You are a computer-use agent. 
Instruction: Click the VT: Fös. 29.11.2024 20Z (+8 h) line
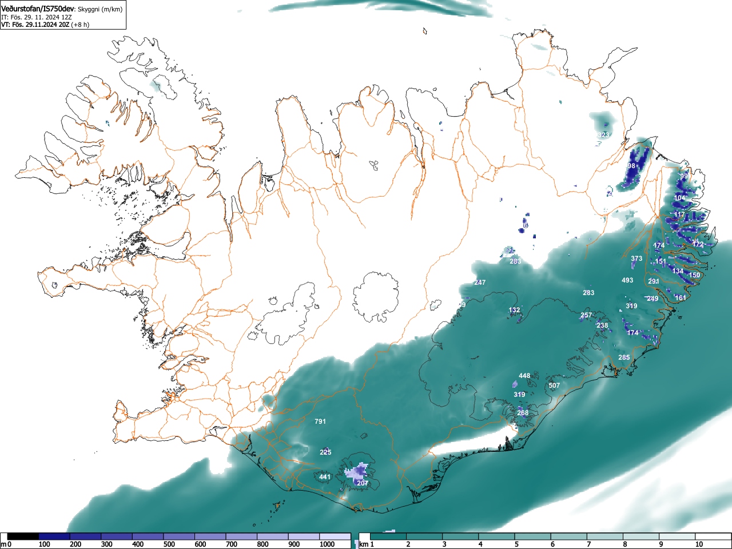pyautogui.click(x=45, y=25)
